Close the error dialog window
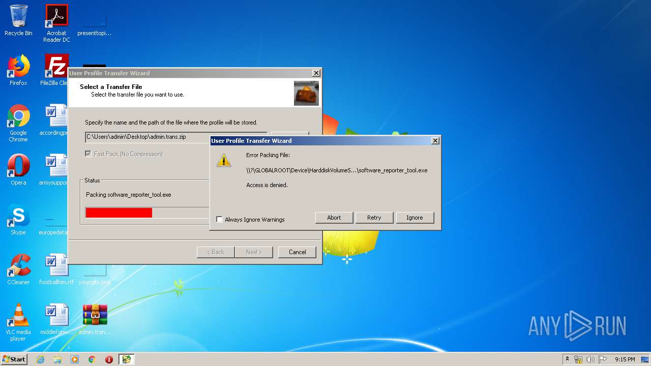Screen dimensions: 651x366 (x=435, y=141)
